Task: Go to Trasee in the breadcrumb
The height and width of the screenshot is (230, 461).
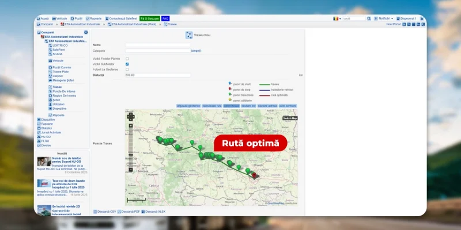Action: pyautogui.click(x=170, y=24)
